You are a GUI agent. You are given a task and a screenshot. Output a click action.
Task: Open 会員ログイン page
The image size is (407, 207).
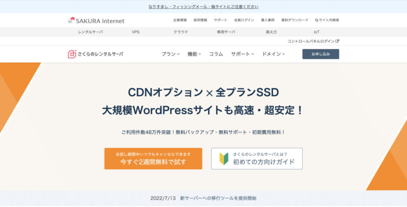[x=244, y=20]
